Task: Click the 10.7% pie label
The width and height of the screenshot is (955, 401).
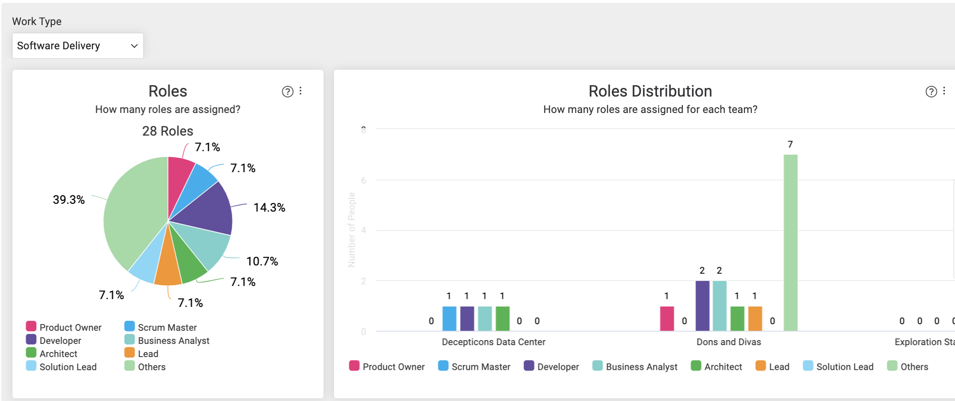Action: 262,261
